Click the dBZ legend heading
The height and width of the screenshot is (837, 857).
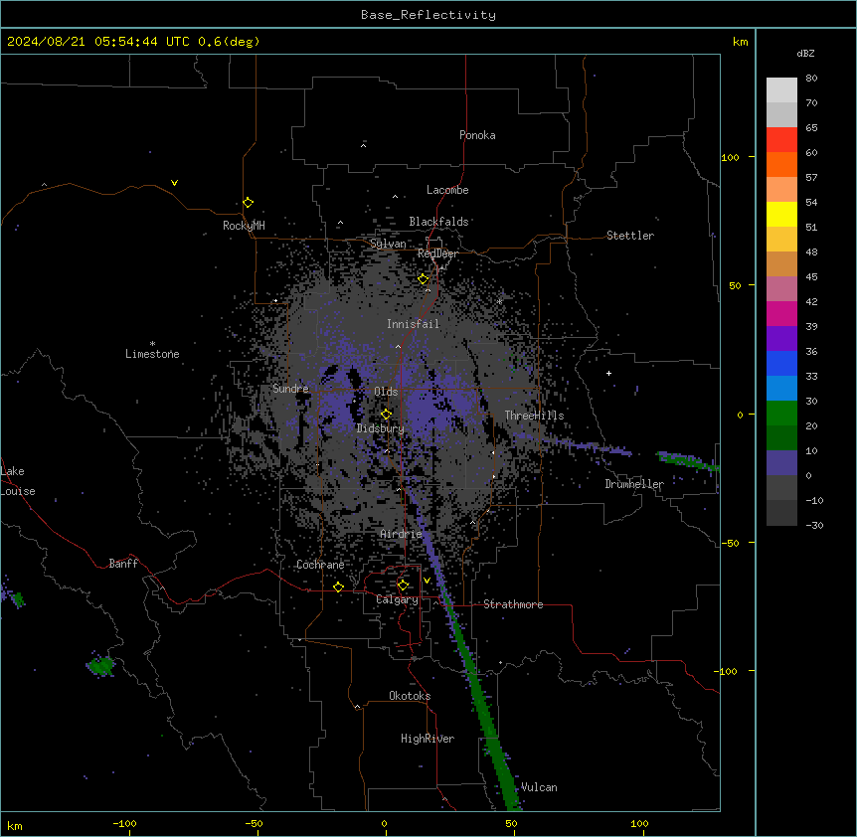click(805, 53)
